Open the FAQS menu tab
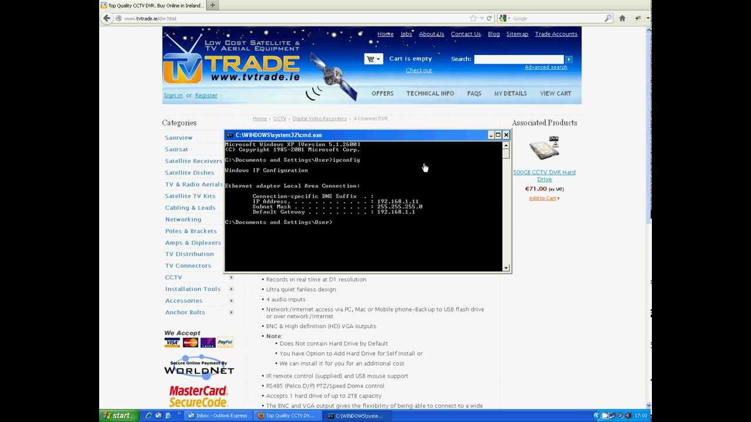751x422 pixels. click(474, 93)
